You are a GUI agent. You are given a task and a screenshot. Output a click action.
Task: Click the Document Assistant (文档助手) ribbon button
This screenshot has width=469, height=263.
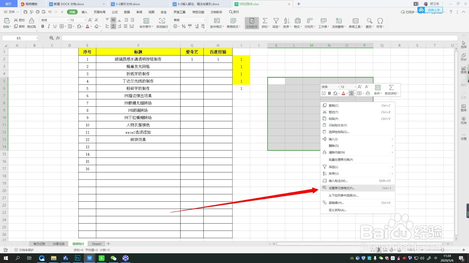click(x=252, y=23)
